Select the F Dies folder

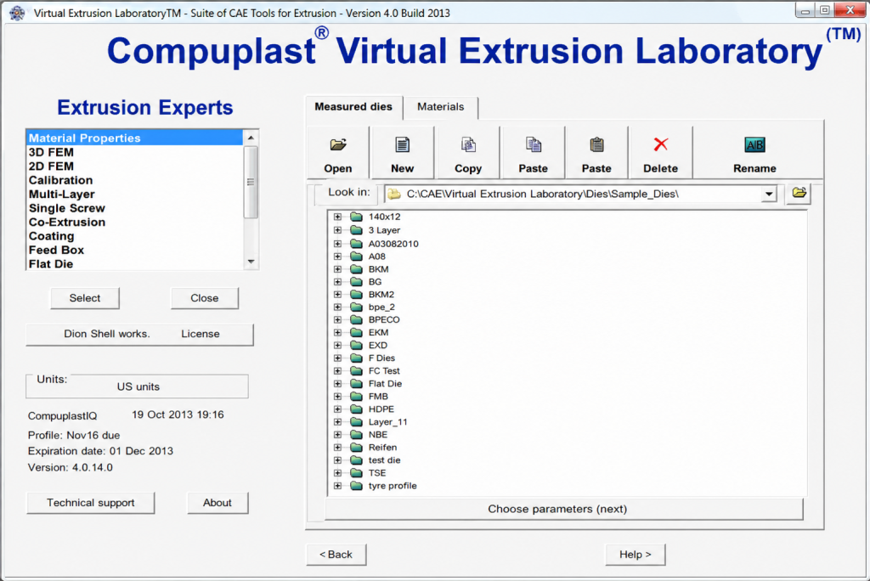click(381, 358)
